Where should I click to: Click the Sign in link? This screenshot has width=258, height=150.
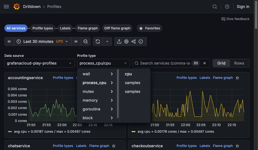[x=243, y=7]
